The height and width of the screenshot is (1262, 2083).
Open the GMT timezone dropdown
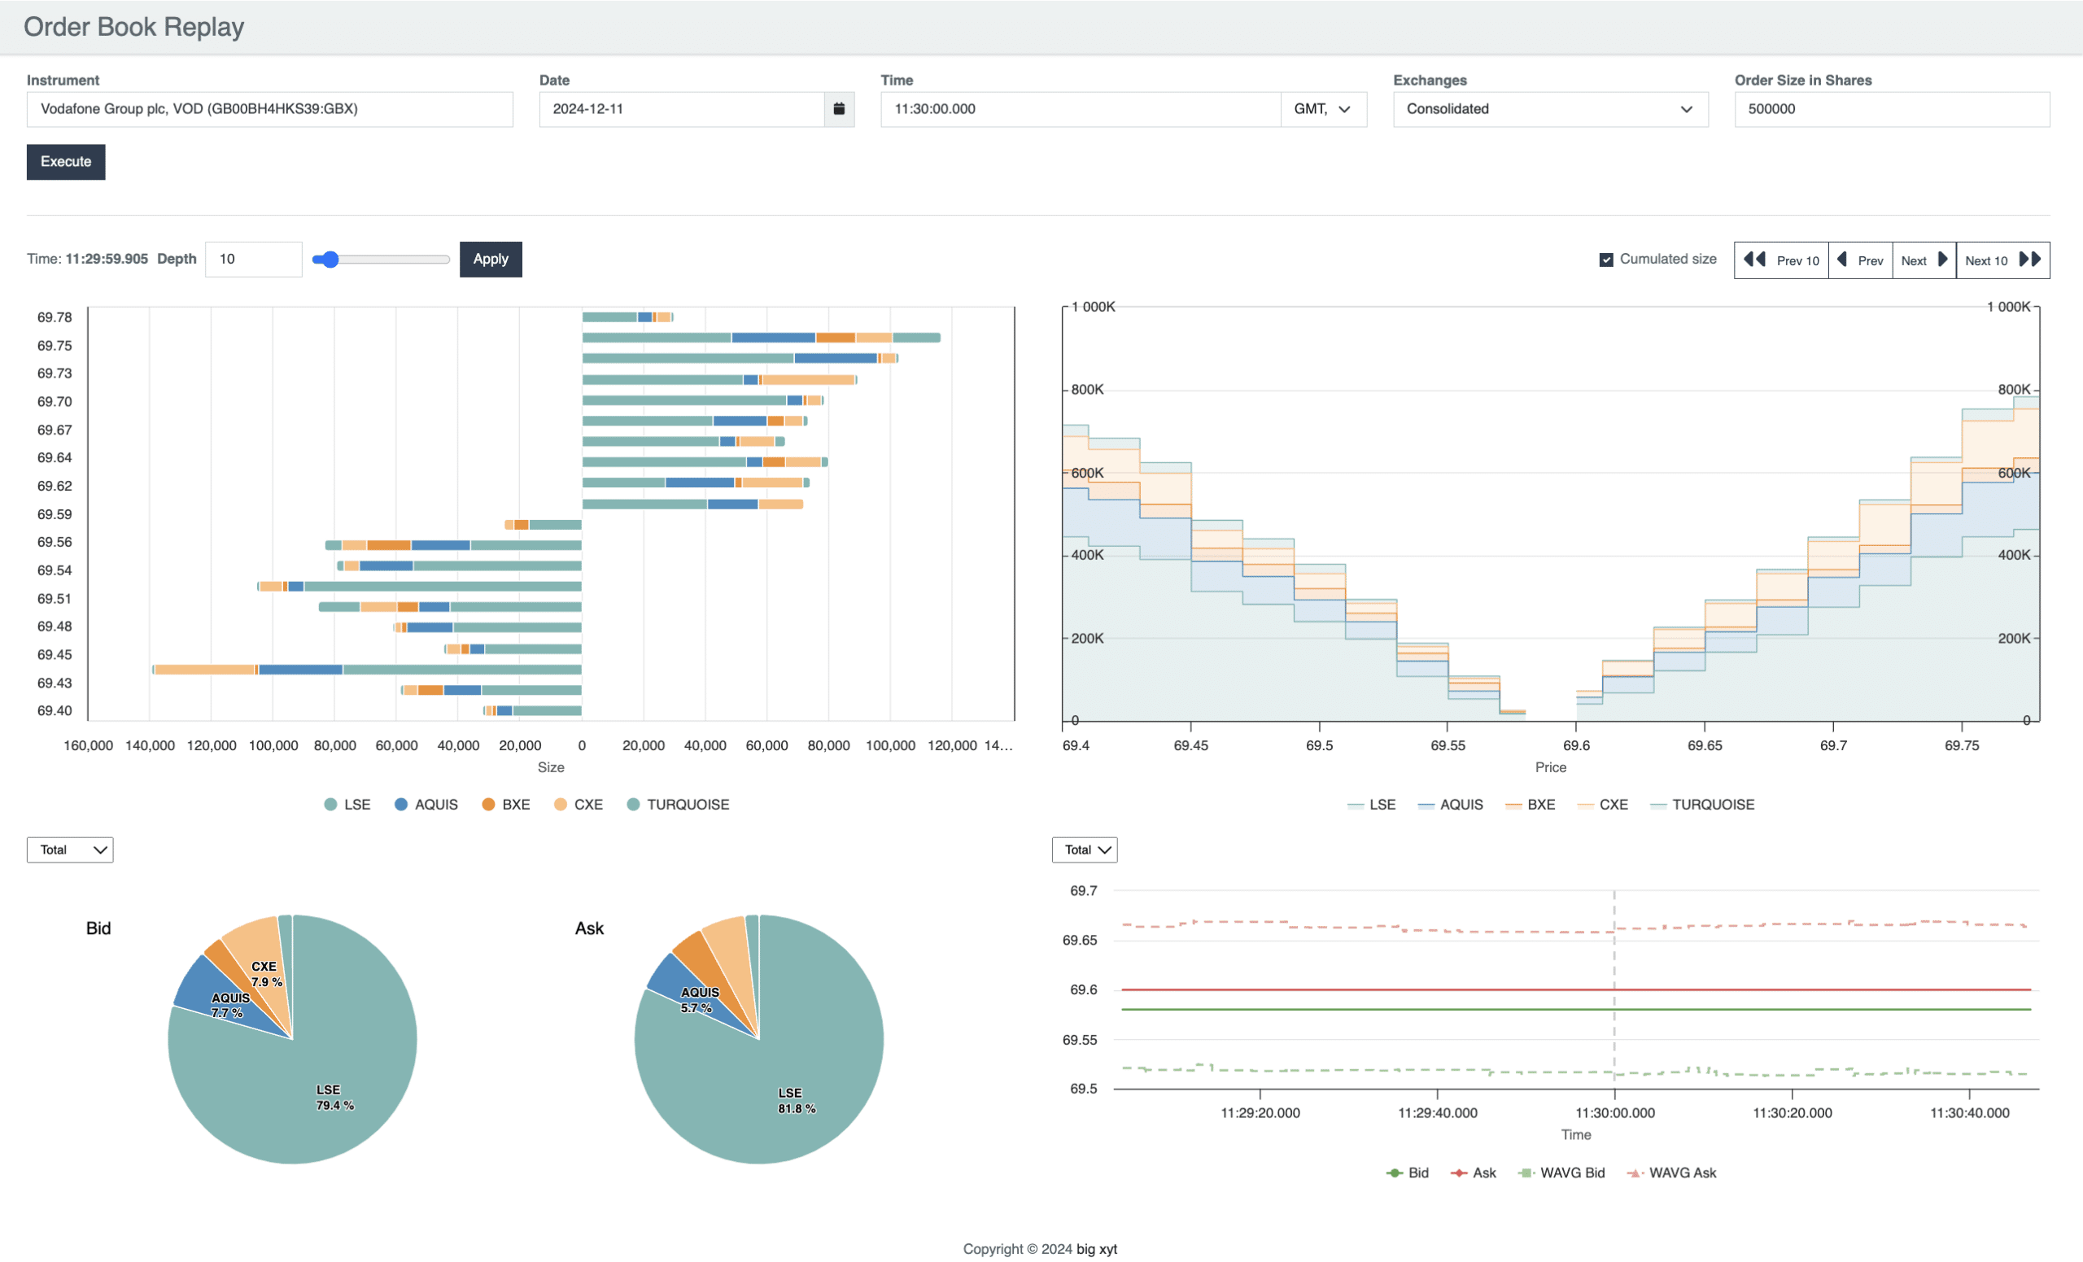click(1323, 109)
